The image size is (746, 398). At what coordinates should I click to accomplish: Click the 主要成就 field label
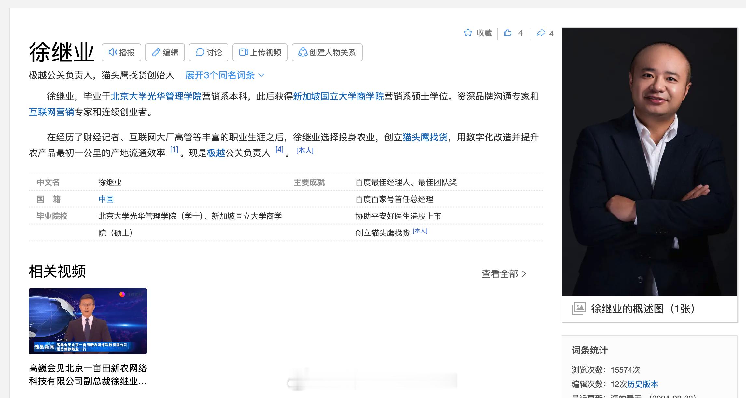309,182
